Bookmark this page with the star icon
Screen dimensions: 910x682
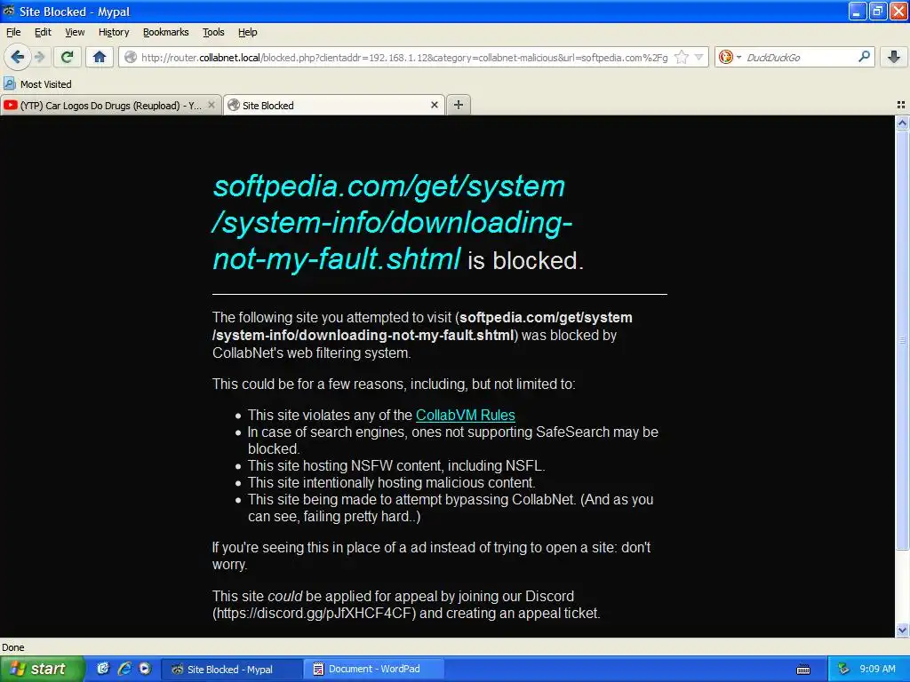(x=682, y=57)
